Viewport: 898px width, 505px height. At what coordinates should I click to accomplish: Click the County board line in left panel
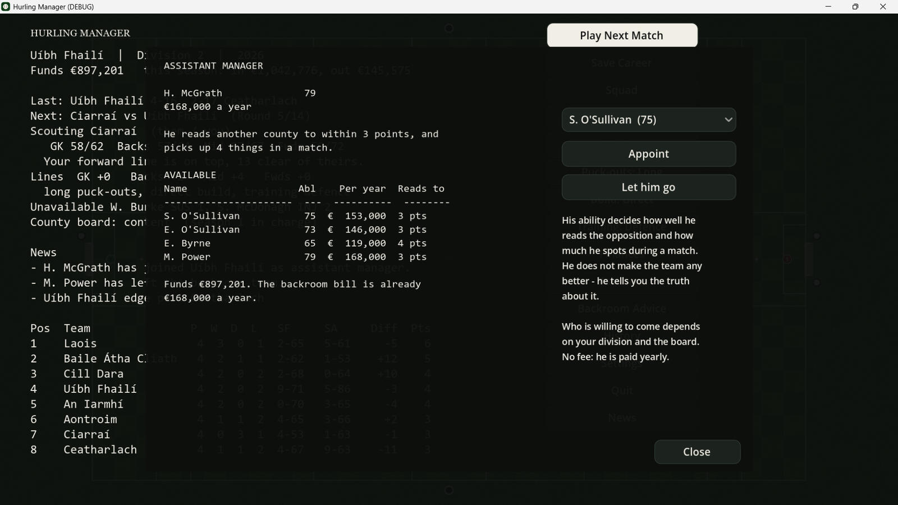[88, 222]
